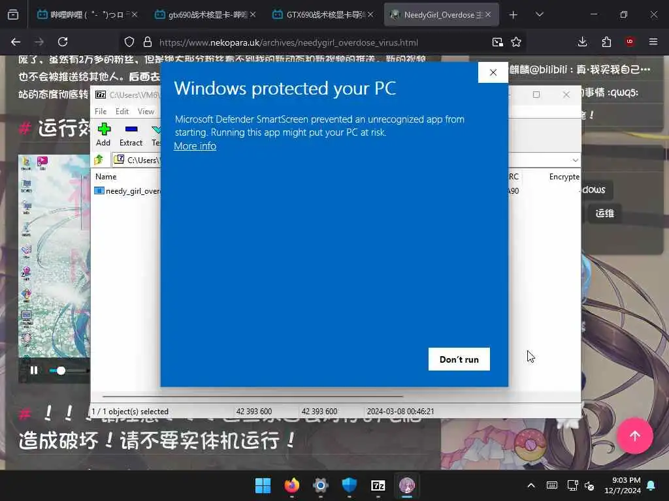669x501 pixels.
Task: Click the nekopara.uk URL address bar
Action: coord(288,42)
